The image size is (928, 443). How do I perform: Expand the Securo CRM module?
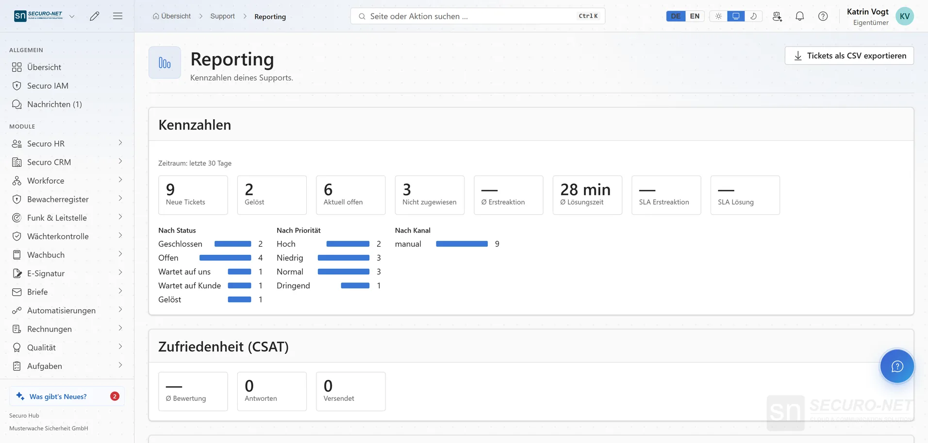[x=120, y=161]
